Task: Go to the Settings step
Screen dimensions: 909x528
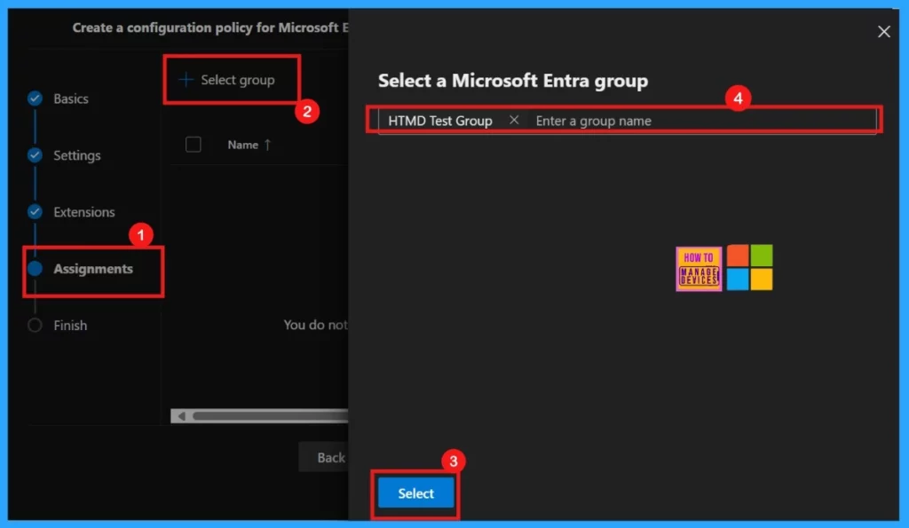Action: point(77,155)
